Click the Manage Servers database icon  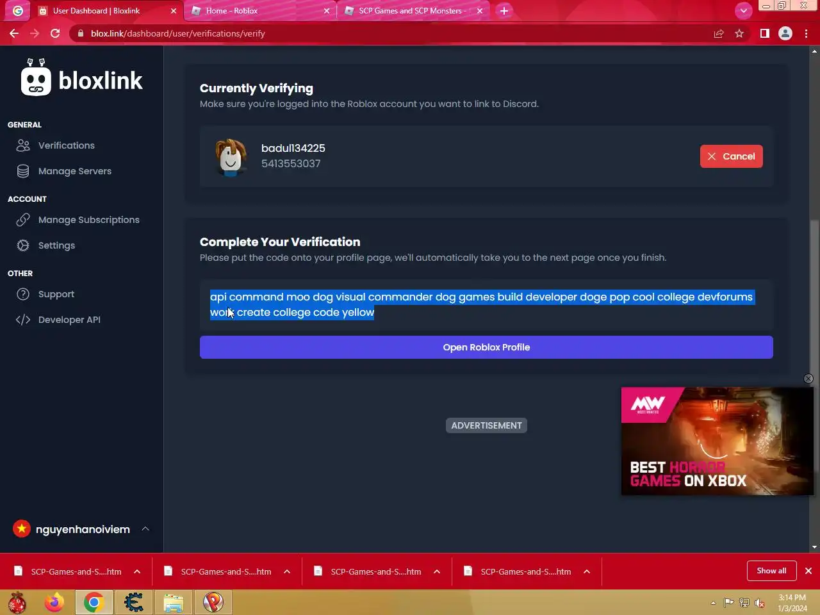(x=23, y=171)
